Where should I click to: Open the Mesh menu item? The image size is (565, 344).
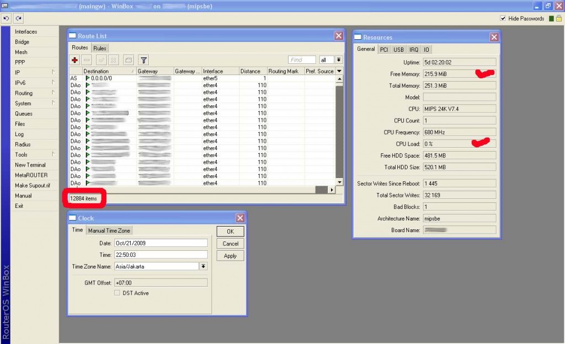tap(35, 52)
